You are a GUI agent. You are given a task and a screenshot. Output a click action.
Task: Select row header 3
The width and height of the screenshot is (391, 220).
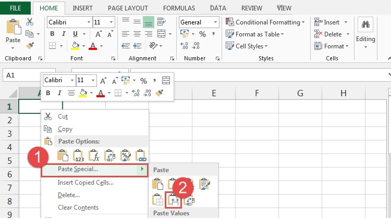coord(9,134)
